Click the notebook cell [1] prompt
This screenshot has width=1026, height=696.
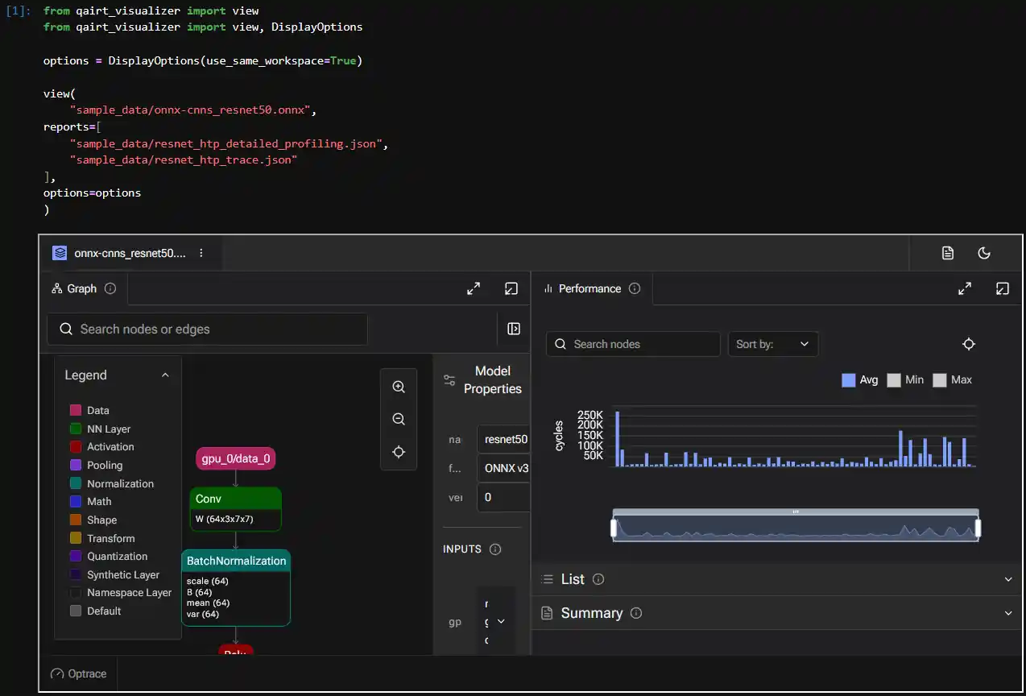[18, 11]
